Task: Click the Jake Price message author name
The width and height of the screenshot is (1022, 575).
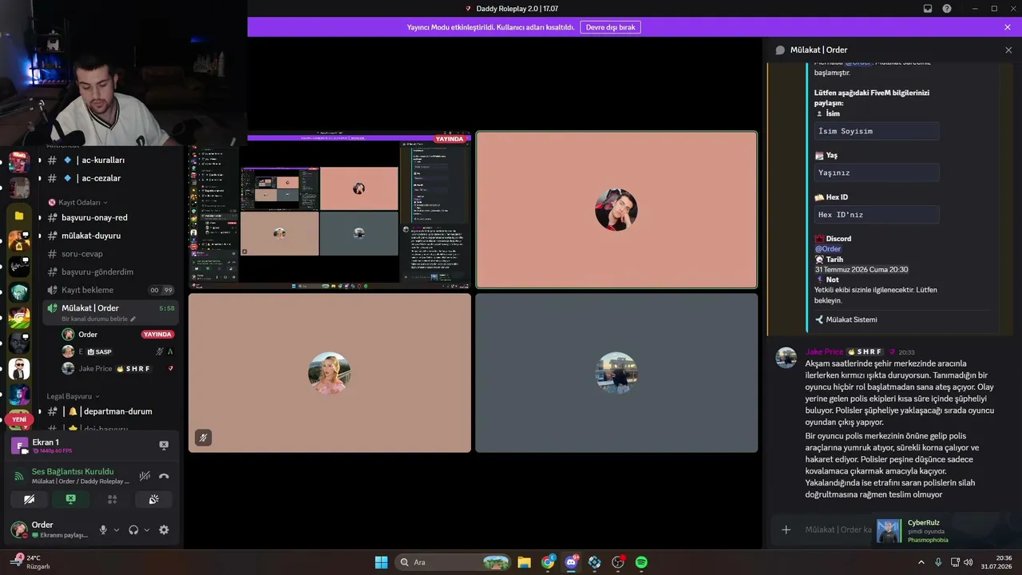Action: [824, 351]
